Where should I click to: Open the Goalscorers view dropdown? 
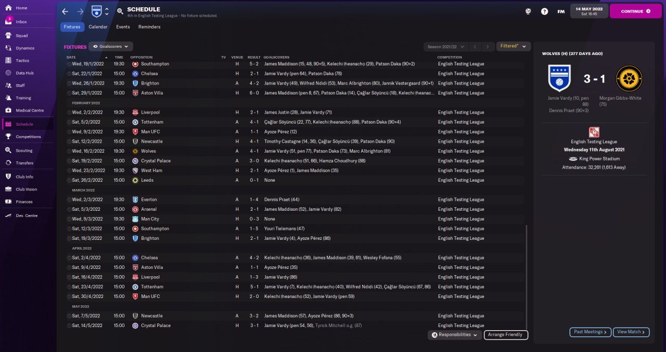111,46
